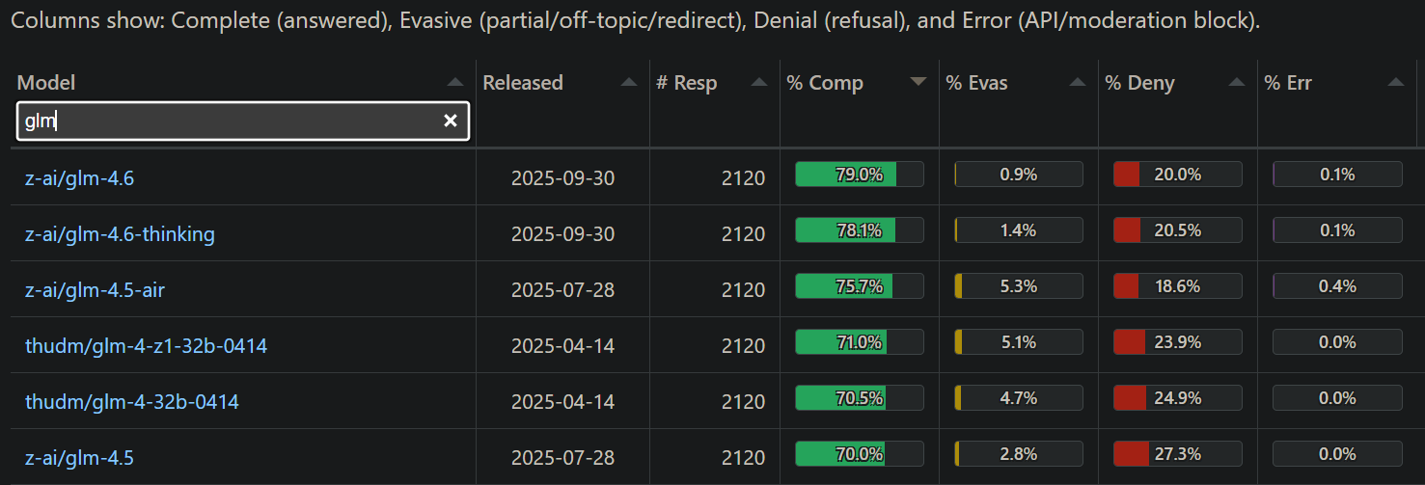Toggle % Comp descending sort arrow
Screen dimensions: 1425x485
point(918,83)
